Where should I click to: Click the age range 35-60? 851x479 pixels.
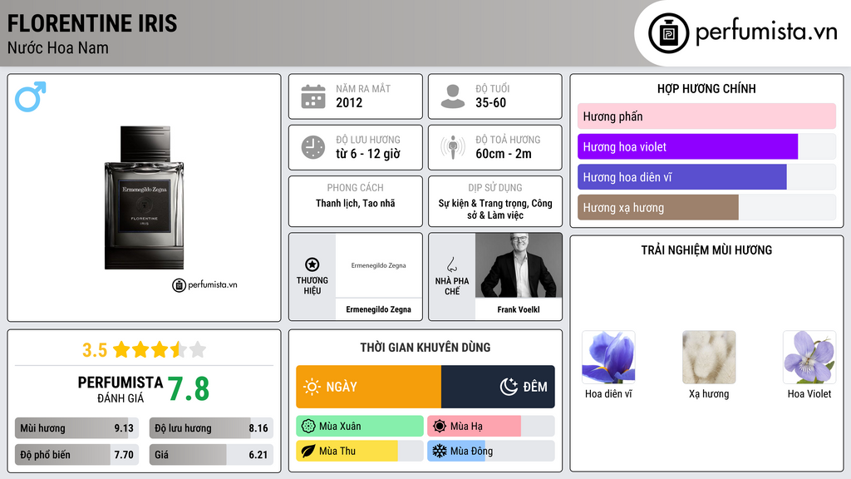490,102
